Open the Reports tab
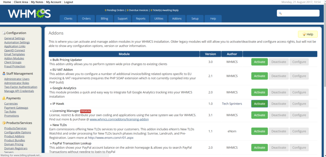This screenshot has height=157, width=326. click(140, 19)
